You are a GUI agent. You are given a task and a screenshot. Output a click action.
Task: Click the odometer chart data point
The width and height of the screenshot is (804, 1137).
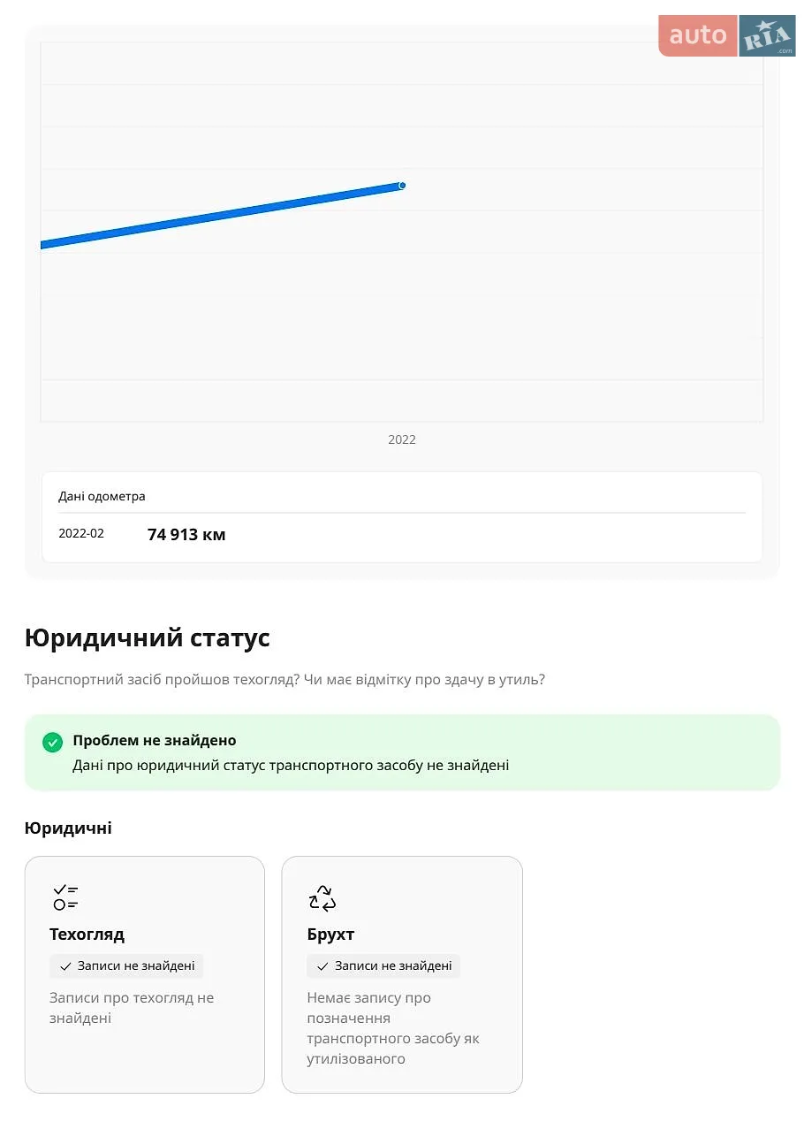[402, 186]
